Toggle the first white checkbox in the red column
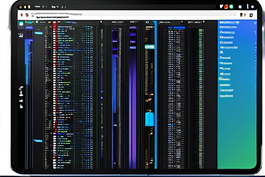 click(x=54, y=28)
